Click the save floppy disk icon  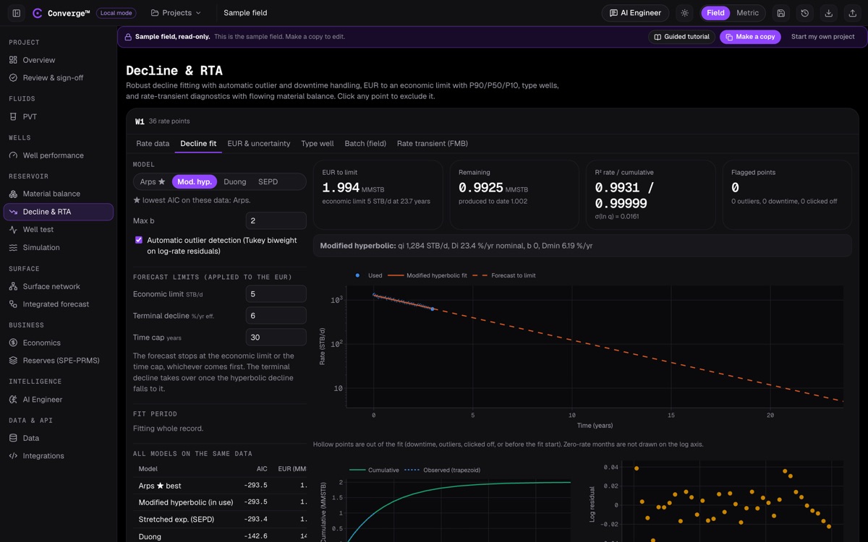coord(781,13)
